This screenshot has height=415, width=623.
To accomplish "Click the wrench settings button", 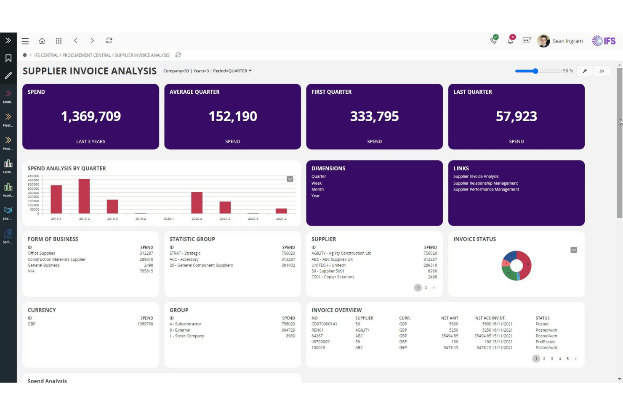I will (x=585, y=71).
